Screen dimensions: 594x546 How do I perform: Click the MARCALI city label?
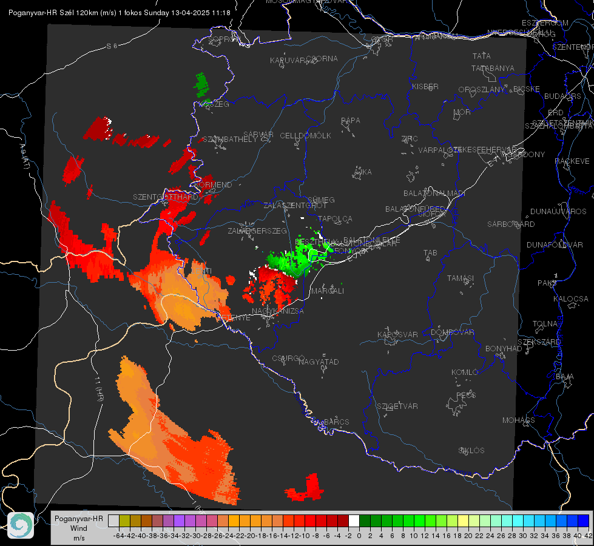(x=327, y=291)
